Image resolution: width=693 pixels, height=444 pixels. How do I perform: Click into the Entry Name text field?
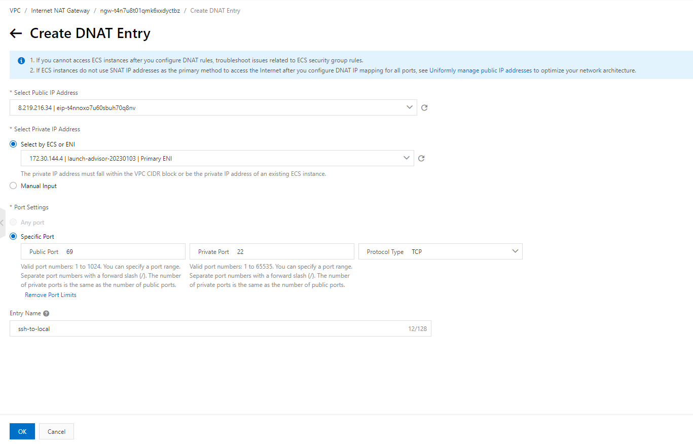tap(208, 328)
